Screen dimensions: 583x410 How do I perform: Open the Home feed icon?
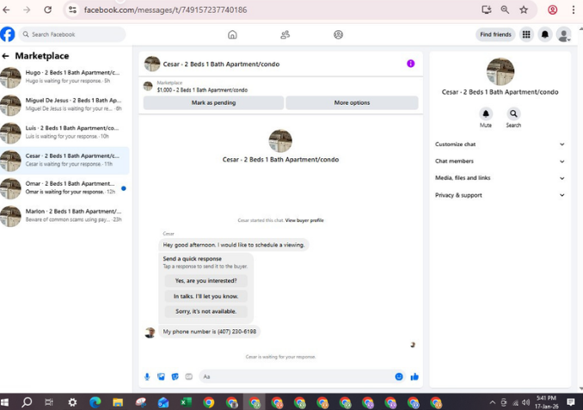click(232, 34)
